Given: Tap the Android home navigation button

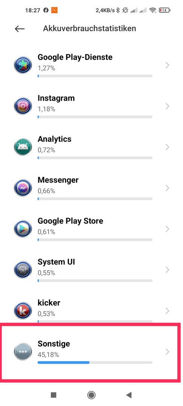Looking at the screenshot, I should (91, 395).
